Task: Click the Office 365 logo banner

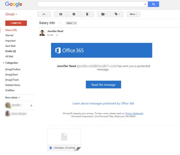Action: point(101,50)
